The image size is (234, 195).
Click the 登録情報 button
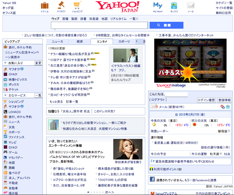coord(224,100)
